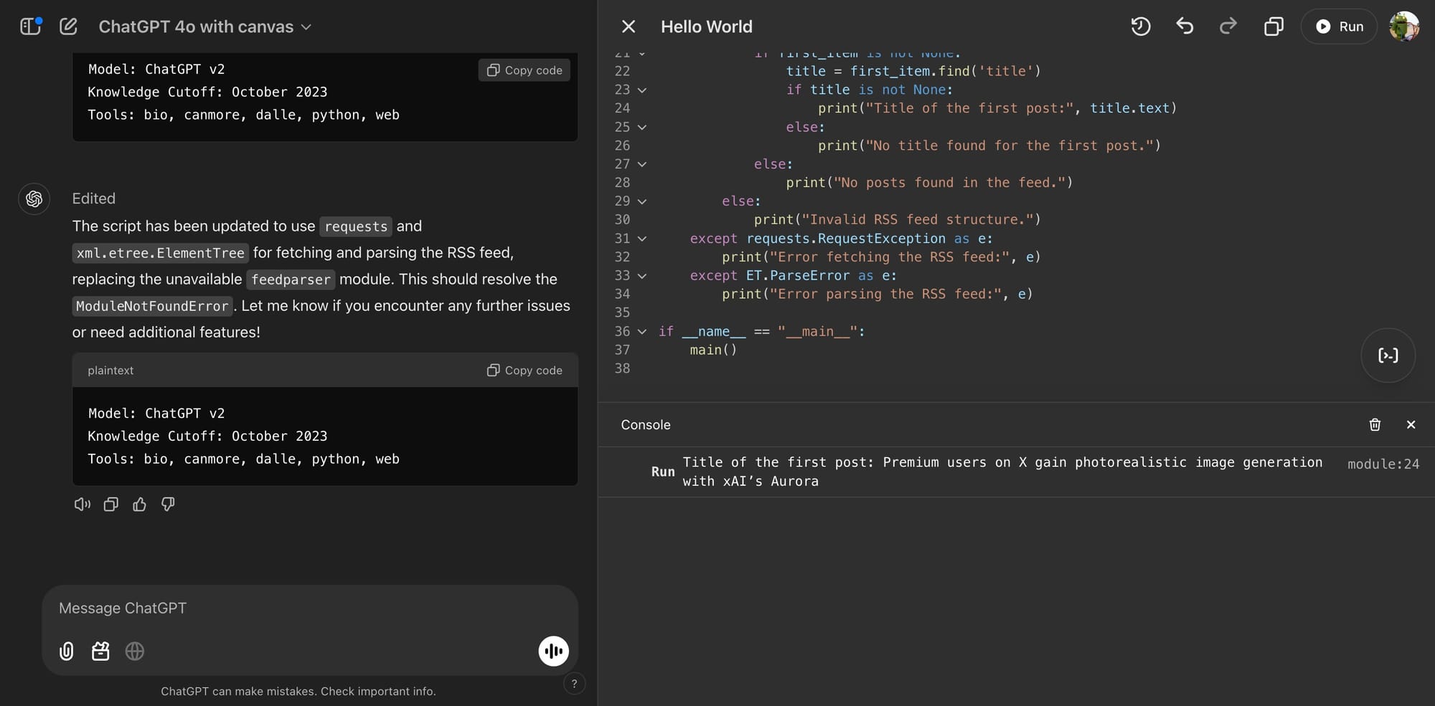Start a new chat with pencil icon
The height and width of the screenshot is (706, 1435).
coord(68,27)
